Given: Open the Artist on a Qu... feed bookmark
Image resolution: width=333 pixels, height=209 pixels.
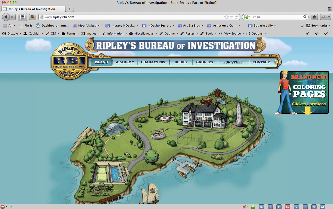Looking at the screenshot, I should (223, 26).
